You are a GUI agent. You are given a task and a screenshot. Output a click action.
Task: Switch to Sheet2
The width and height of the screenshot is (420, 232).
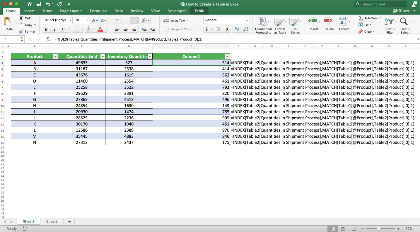[x=52, y=221]
